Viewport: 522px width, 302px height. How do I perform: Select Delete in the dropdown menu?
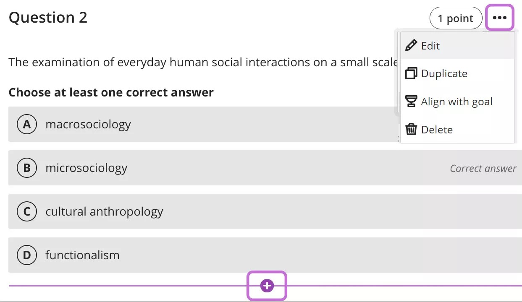[x=437, y=129]
